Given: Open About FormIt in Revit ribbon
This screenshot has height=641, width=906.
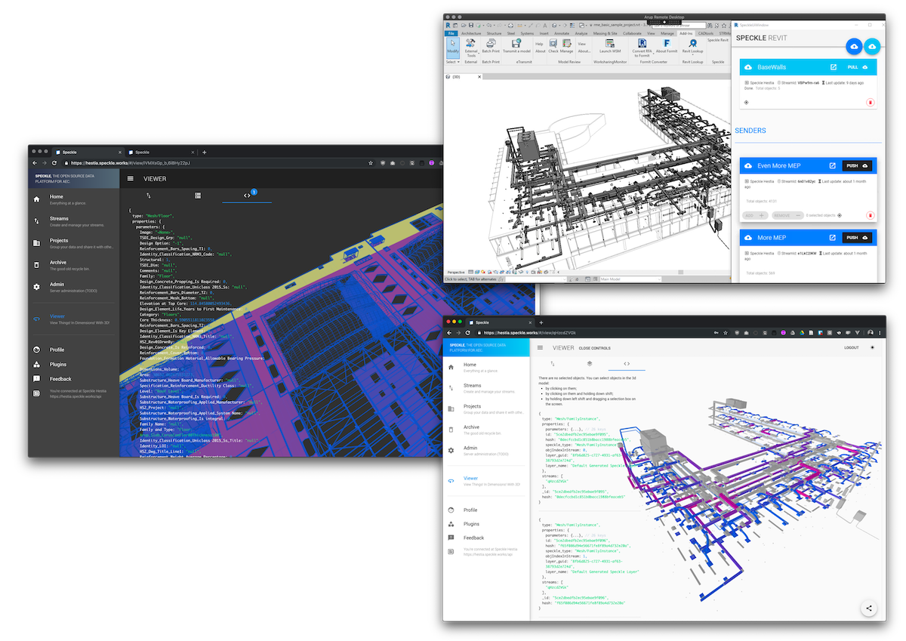Looking at the screenshot, I should pos(666,47).
